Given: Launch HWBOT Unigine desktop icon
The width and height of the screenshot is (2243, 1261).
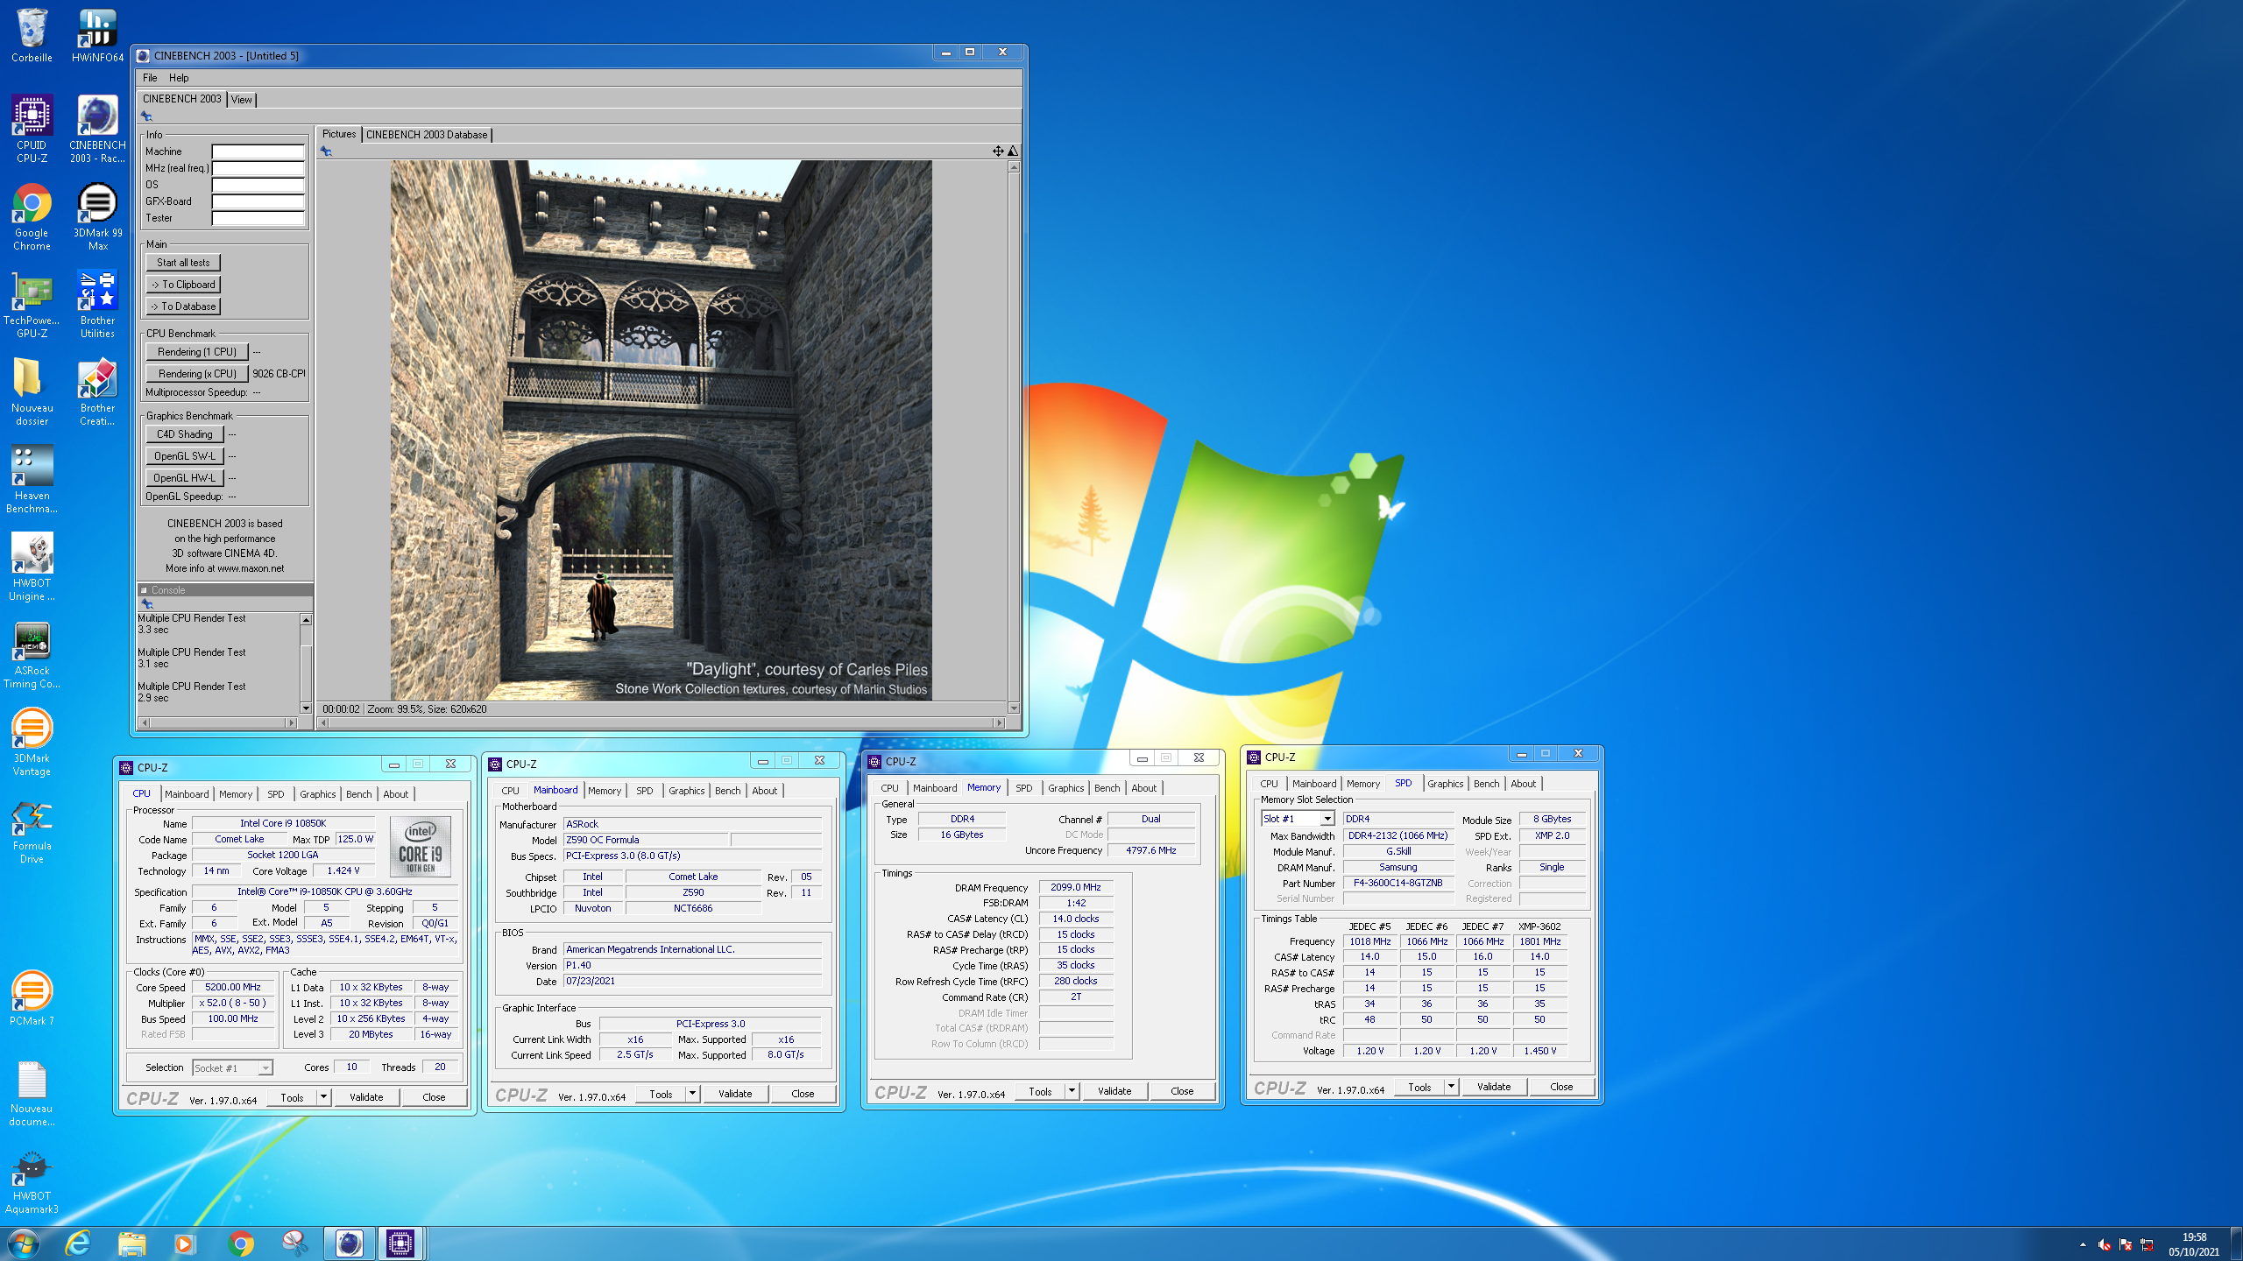Looking at the screenshot, I should pos(32,567).
